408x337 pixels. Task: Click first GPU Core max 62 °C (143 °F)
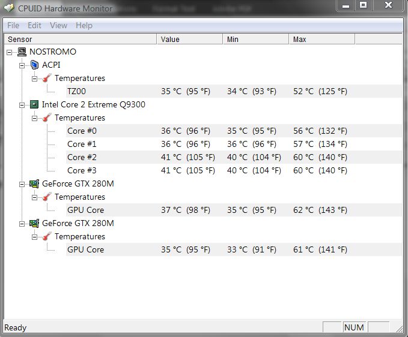[x=320, y=210]
